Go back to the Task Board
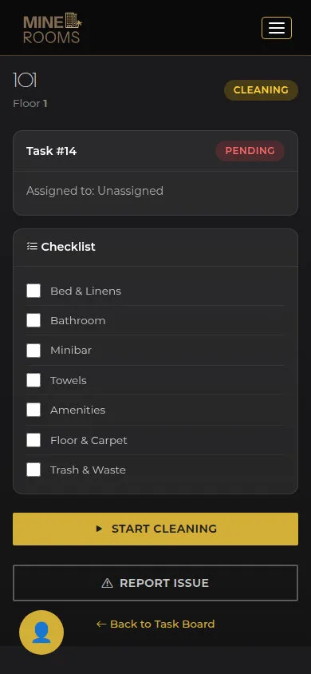 tap(155, 624)
